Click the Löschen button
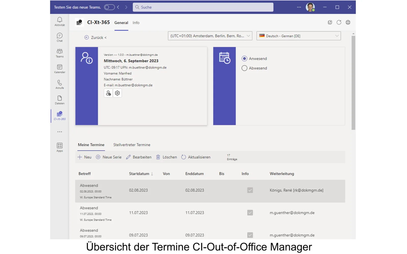 [x=166, y=157]
